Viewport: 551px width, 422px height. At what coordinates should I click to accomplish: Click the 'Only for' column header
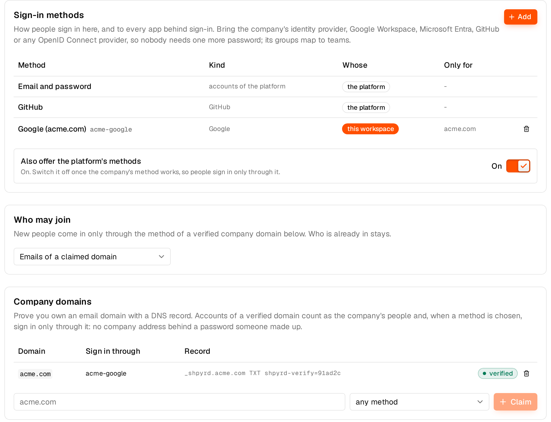coord(458,65)
